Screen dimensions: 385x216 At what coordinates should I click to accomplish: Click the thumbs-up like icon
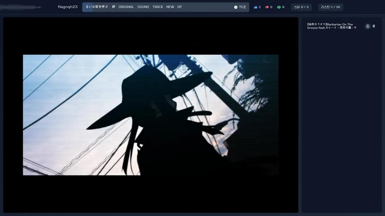[x=256, y=7]
